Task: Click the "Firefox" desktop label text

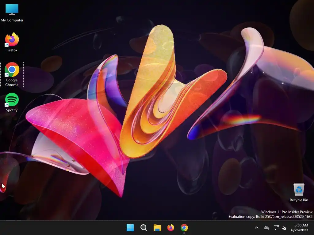Action: (12, 50)
